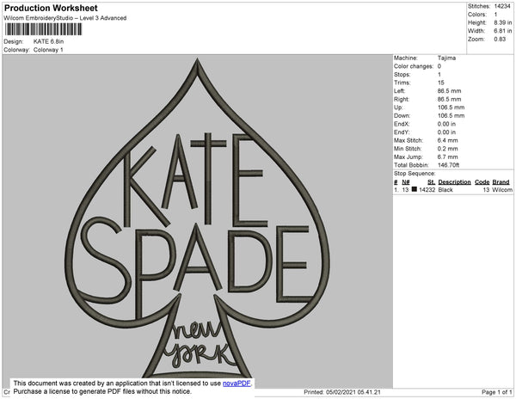Click the 'Color changes:' label
Image resolution: width=516 pixels, height=399 pixels.
[x=414, y=66]
